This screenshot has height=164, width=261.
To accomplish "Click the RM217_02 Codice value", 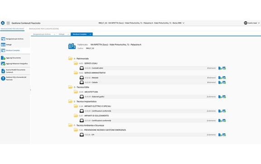I will [x=90, y=48].
